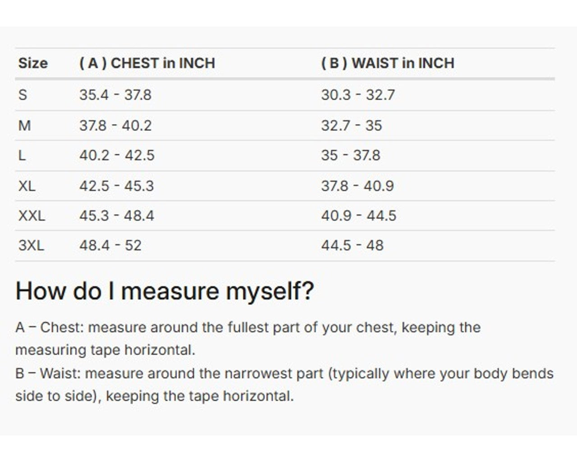Select the XXL size row label
This screenshot has width=577, height=462.
tap(32, 216)
